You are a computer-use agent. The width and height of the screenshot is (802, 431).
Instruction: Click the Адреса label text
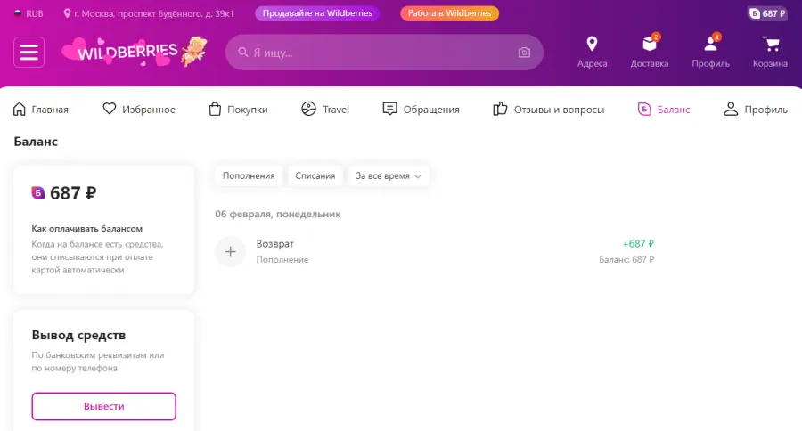[593, 64]
